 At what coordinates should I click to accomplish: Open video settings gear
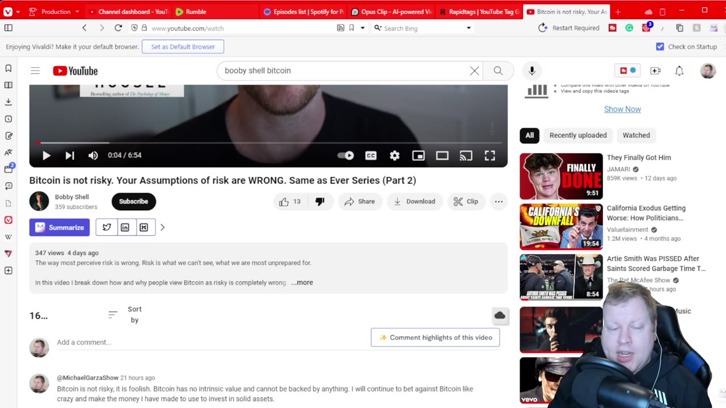tap(395, 156)
